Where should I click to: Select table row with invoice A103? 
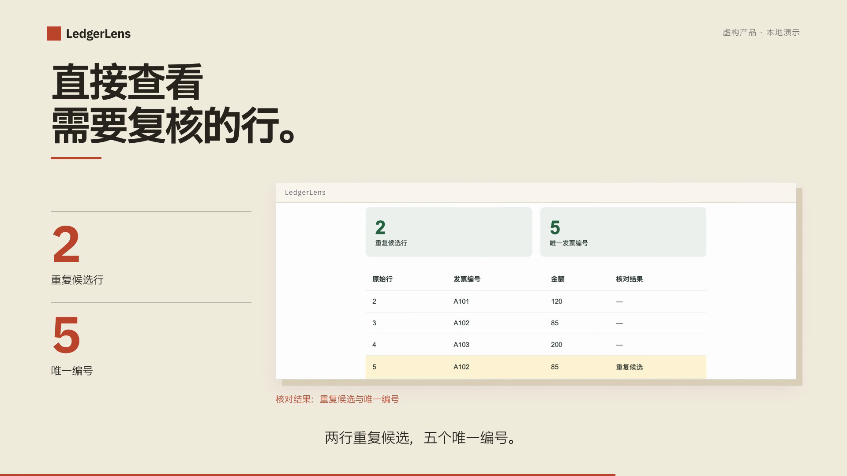(536, 345)
